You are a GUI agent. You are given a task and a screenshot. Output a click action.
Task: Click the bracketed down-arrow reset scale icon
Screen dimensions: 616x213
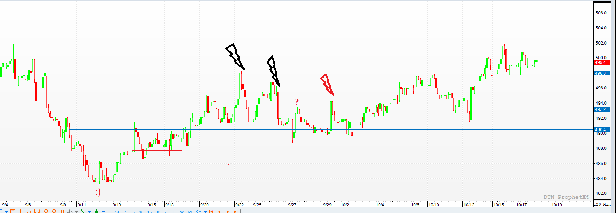click(61, 211)
